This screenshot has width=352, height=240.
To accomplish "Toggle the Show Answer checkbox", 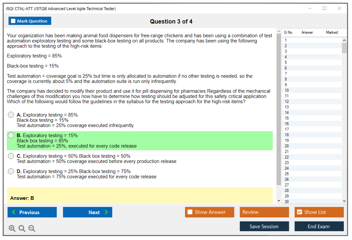I will tap(190, 212).
